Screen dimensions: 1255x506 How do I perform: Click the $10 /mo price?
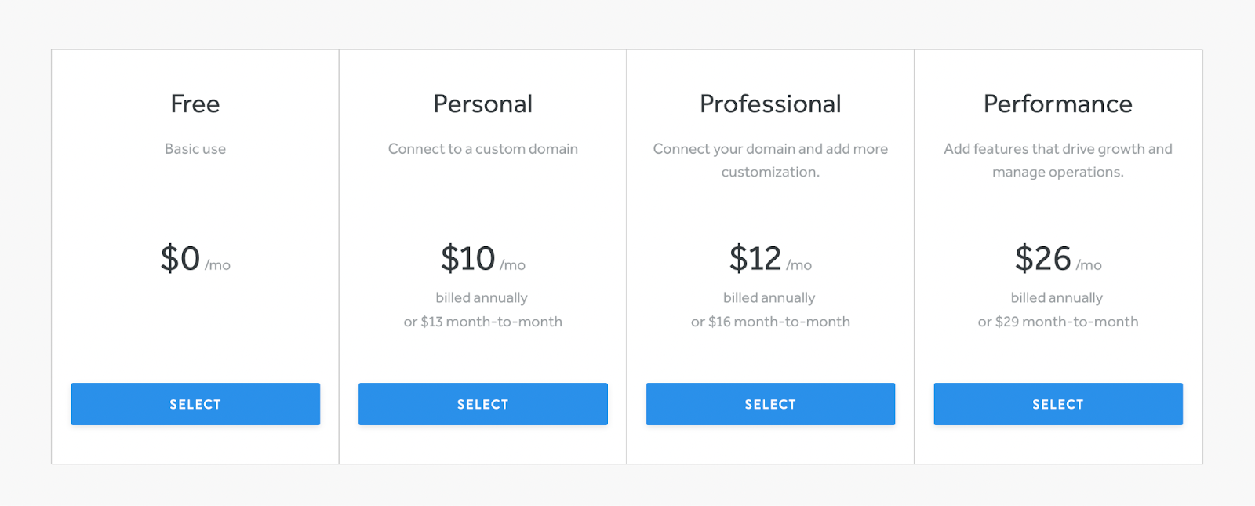click(x=483, y=258)
